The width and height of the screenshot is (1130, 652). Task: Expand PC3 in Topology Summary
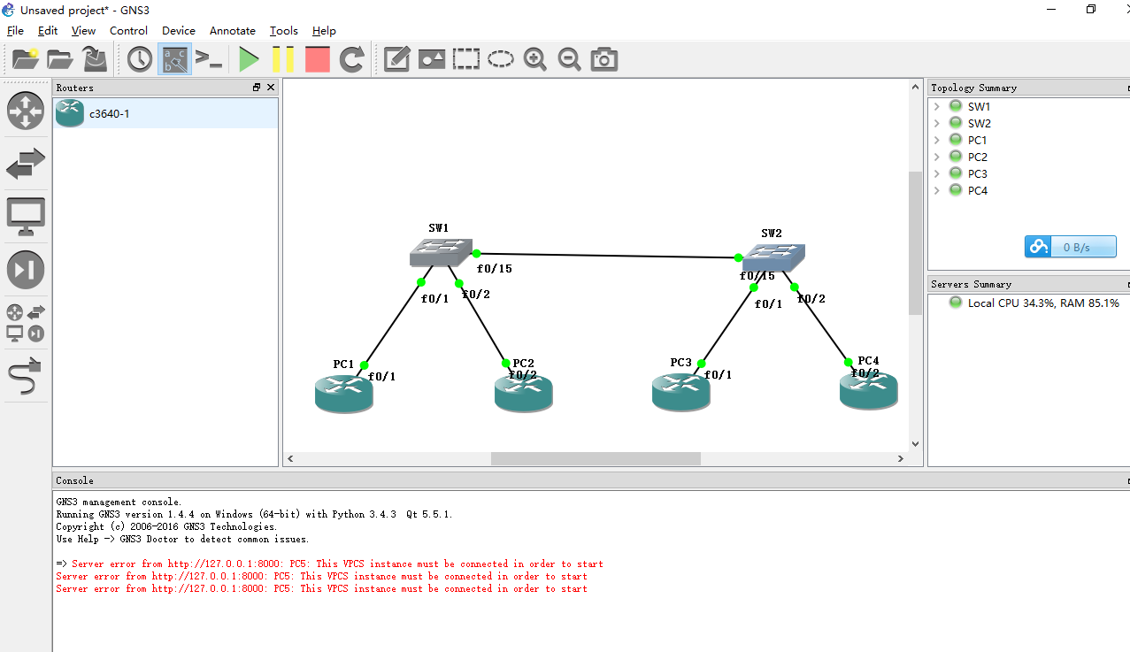point(937,173)
